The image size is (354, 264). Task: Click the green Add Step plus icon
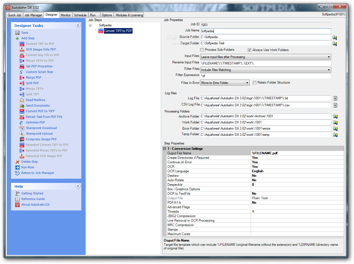point(17,38)
